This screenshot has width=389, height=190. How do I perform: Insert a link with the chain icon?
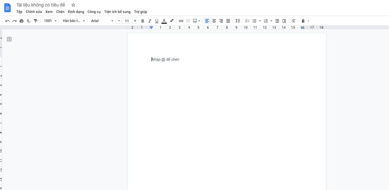181,21
